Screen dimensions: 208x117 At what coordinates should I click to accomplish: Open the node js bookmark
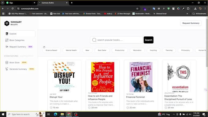pyautogui.click(x=108, y=13)
